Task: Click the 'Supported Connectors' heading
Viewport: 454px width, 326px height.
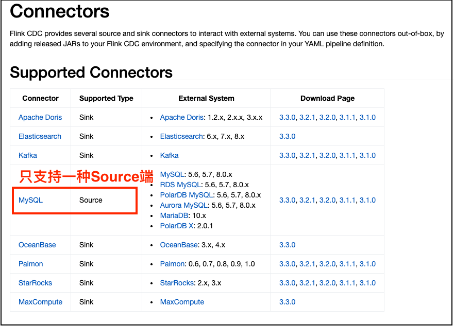Action: click(x=91, y=73)
